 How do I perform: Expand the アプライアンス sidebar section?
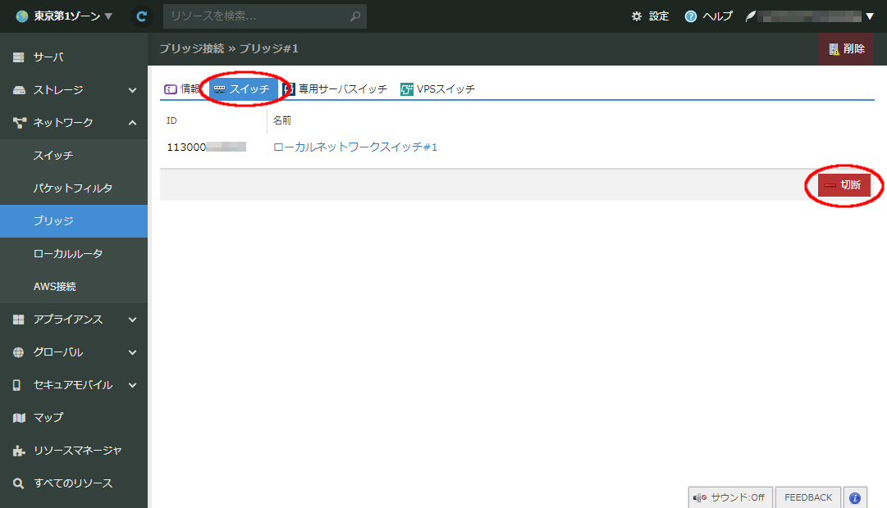[x=132, y=320]
